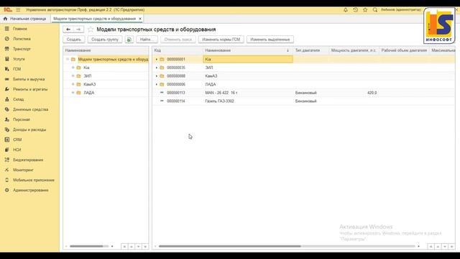The image size is (460, 259).
Task: Click code cell 000000113
Action: pos(176,93)
